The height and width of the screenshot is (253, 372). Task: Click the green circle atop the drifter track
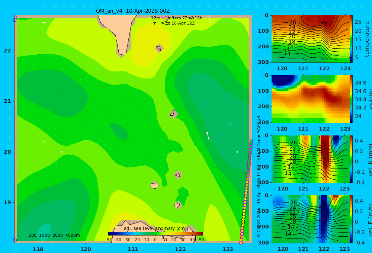coord(251,141)
